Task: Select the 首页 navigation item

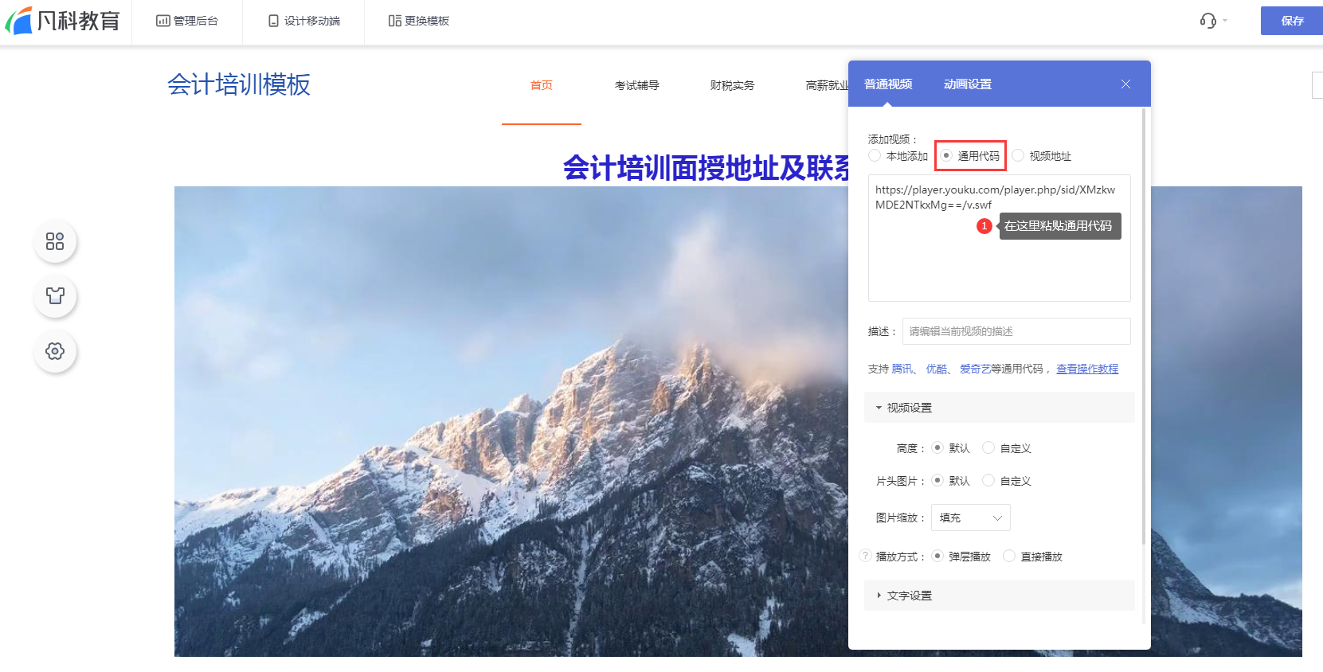Action: point(542,85)
